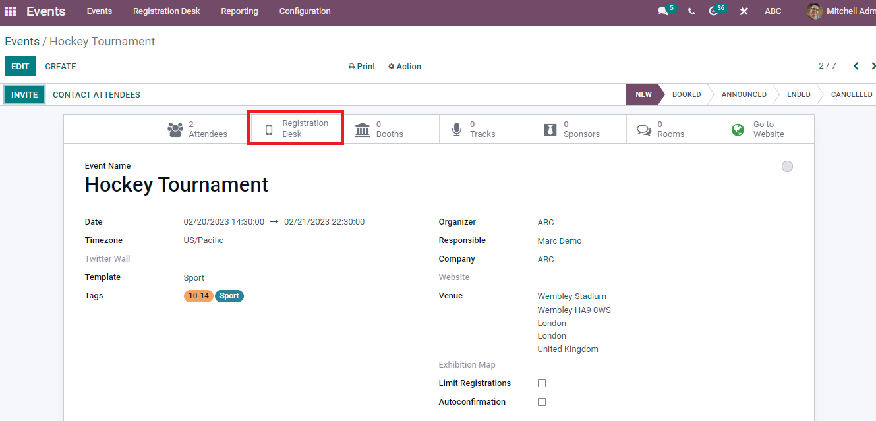Click the Exhibition Map field label

coord(467,365)
